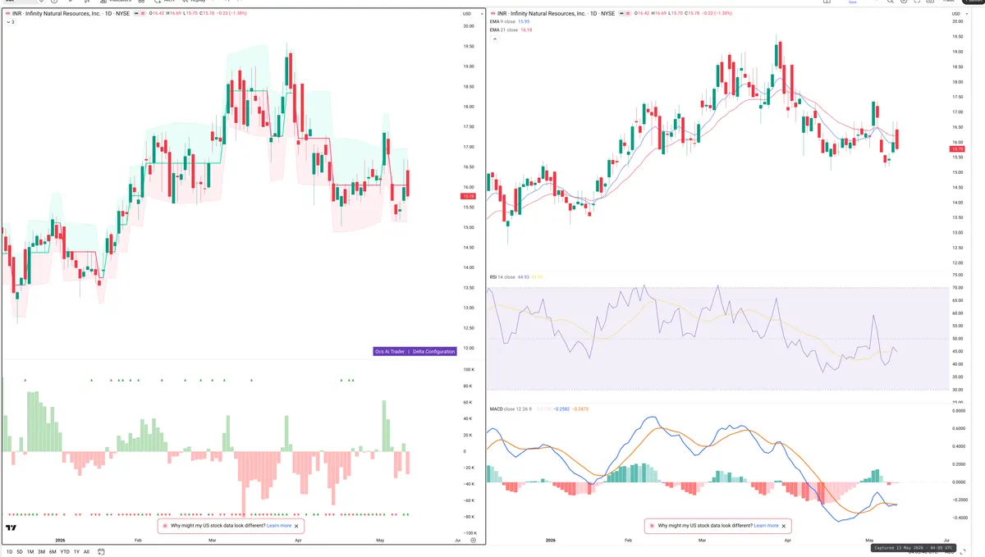
Task: Select the MACD close 12 26 9 legend
Action: (x=511, y=409)
